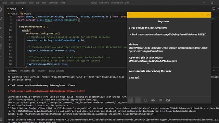Click 'tagForUnderAgeOfConsent' in the code
This screenshot has width=219, height=123.
43,64
